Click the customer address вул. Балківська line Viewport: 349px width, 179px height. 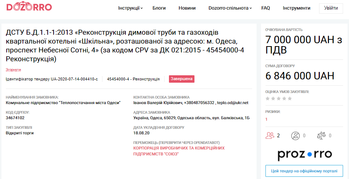click(x=192, y=118)
